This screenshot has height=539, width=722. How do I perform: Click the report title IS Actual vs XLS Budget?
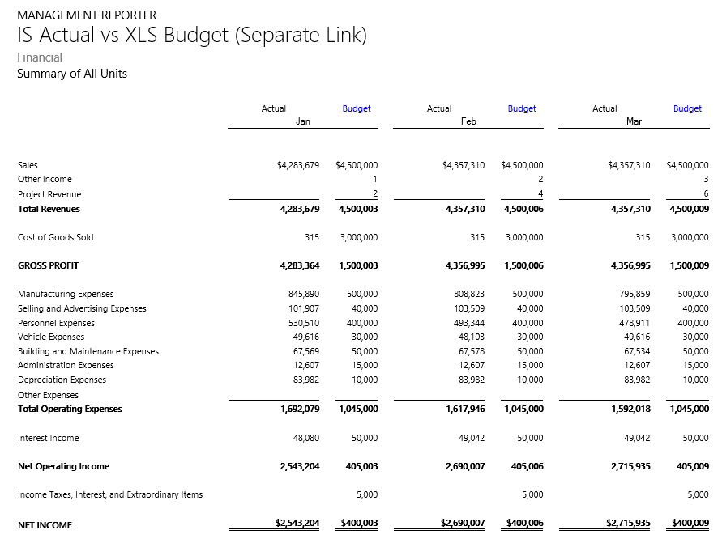[192, 35]
